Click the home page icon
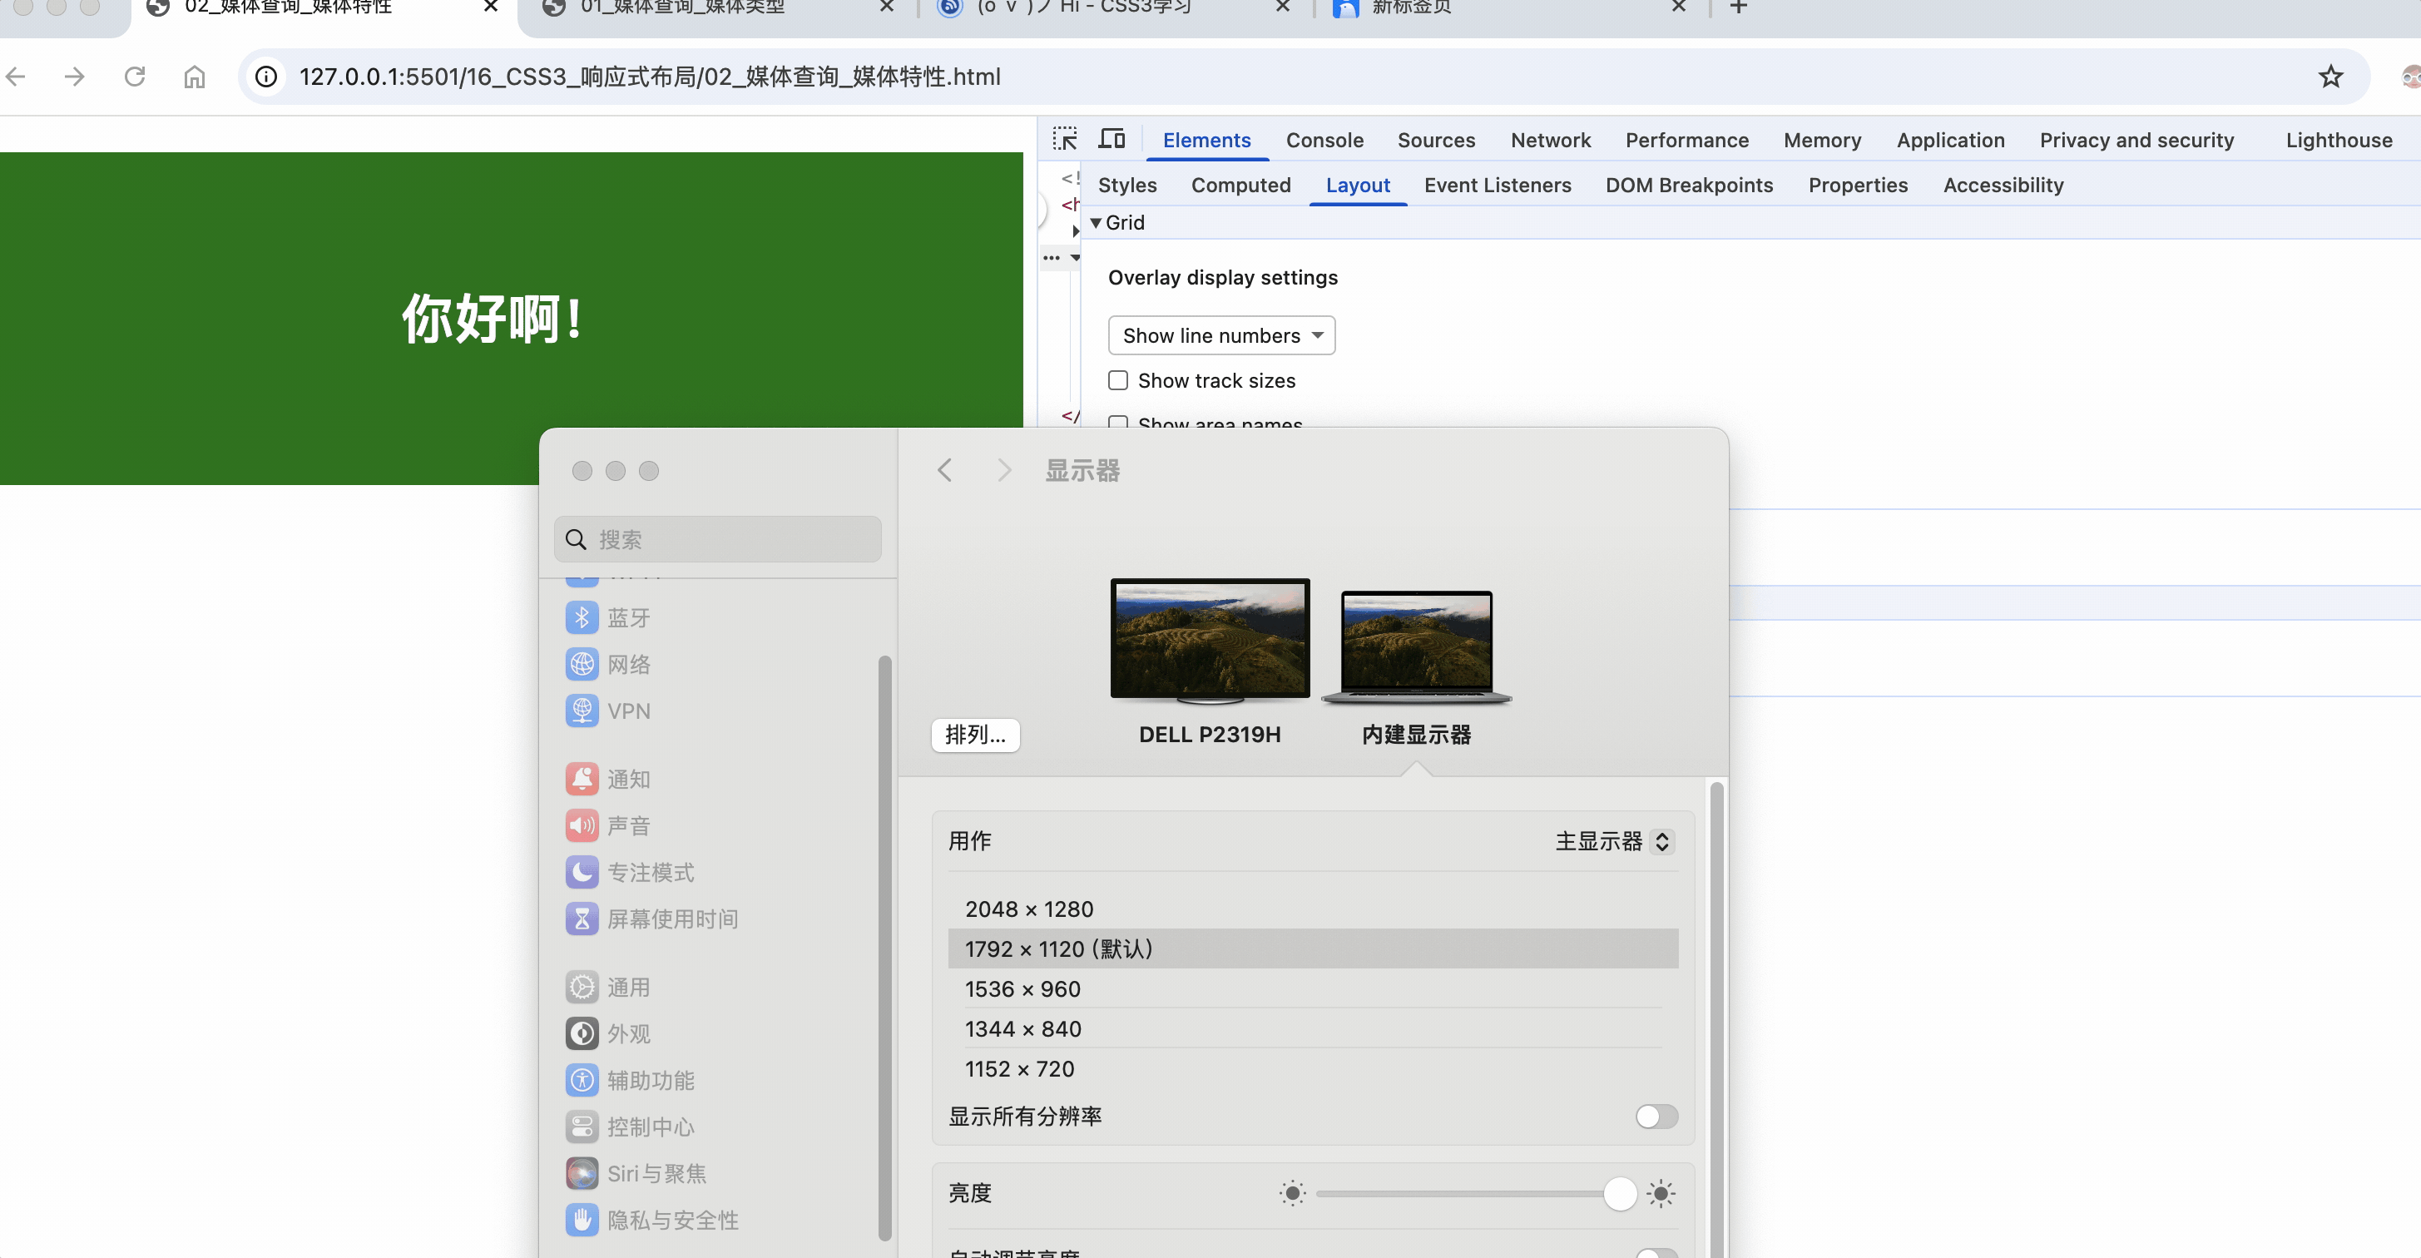The width and height of the screenshot is (2421, 1258). coord(194,77)
